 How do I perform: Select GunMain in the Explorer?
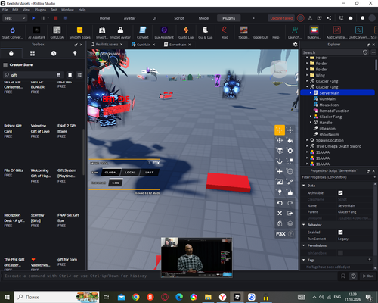pyautogui.click(x=327, y=98)
